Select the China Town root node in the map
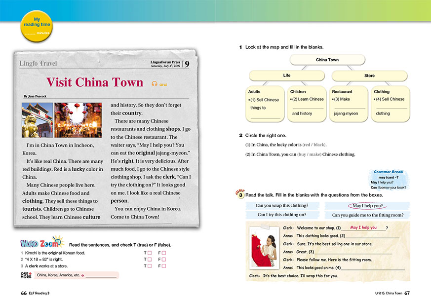The width and height of the screenshot is (431, 302). (327, 60)
